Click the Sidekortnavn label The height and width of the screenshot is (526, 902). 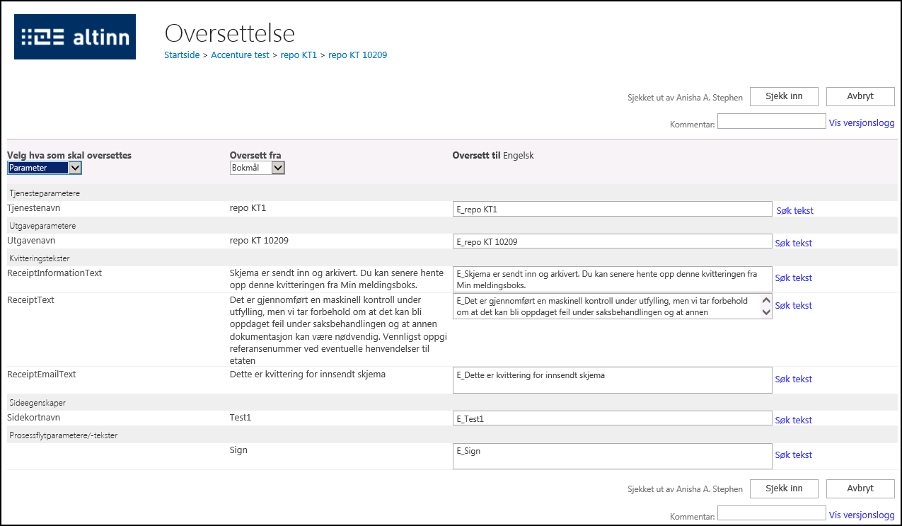point(33,418)
